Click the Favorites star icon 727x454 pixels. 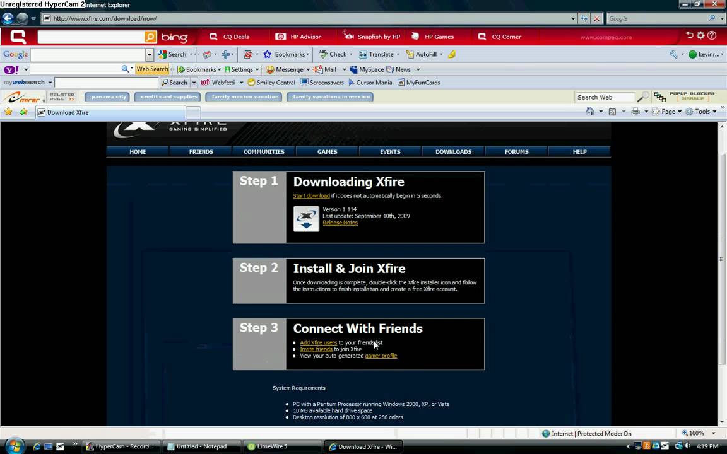click(x=8, y=112)
